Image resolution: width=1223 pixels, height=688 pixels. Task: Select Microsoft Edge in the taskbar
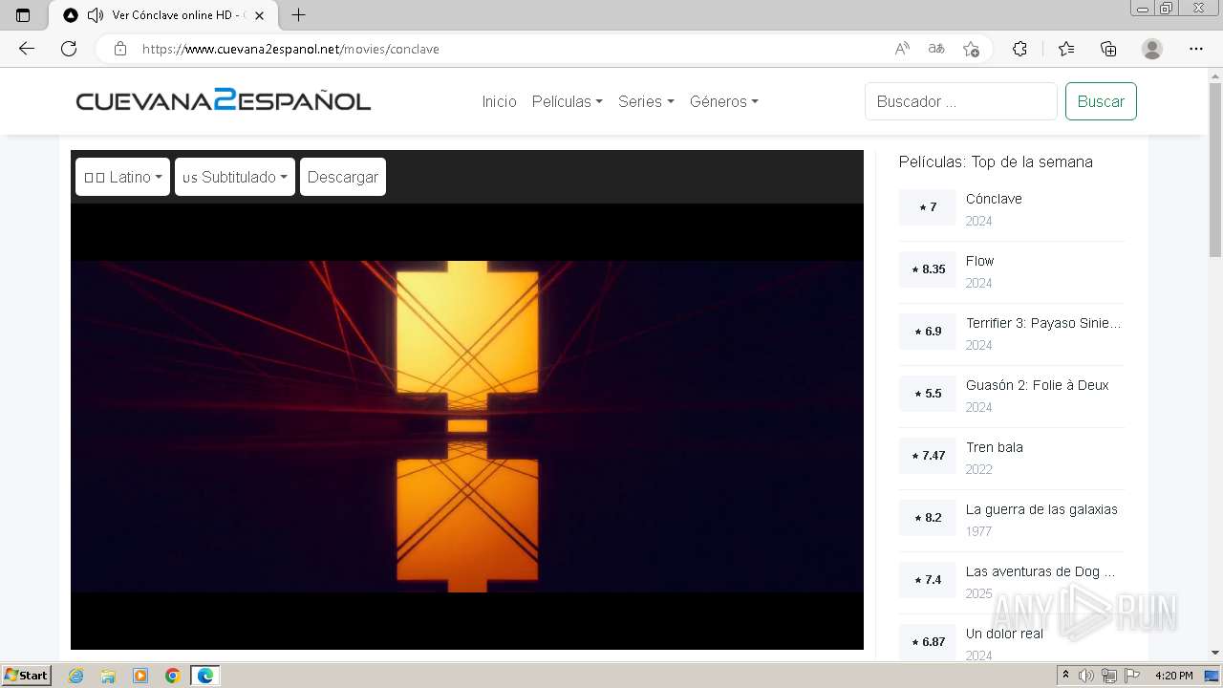(205, 676)
